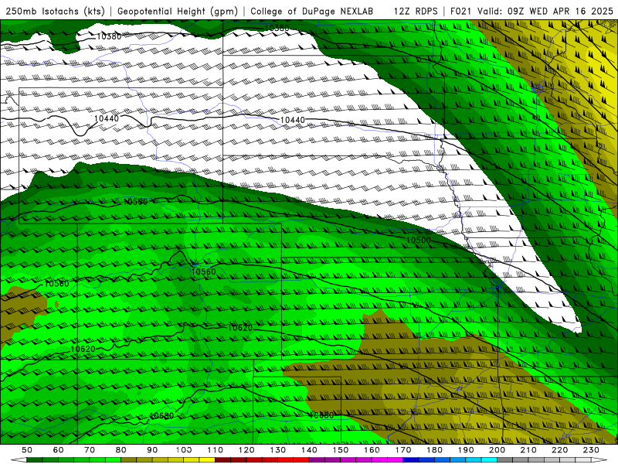Click the 140 knot label on the color scale
Screen dimensions: 618x464
[x=309, y=450]
